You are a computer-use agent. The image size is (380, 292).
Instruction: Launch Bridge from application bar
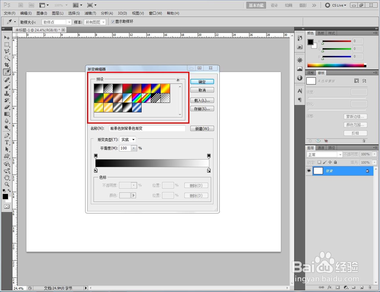[x=21, y=5]
